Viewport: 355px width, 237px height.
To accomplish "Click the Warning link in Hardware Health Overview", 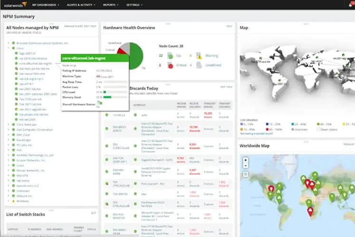I will (211, 56).
